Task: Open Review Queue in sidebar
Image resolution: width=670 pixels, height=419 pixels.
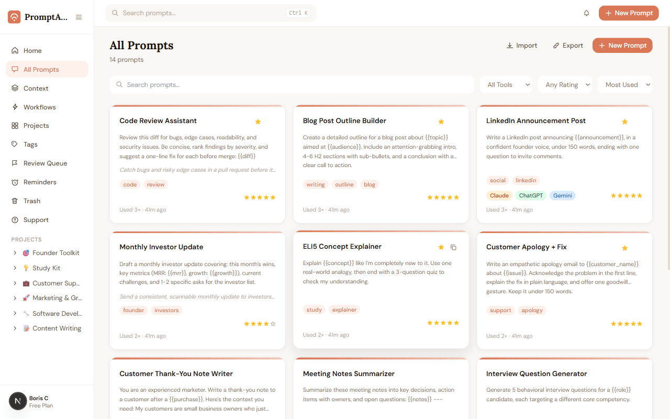Action: click(x=47, y=163)
